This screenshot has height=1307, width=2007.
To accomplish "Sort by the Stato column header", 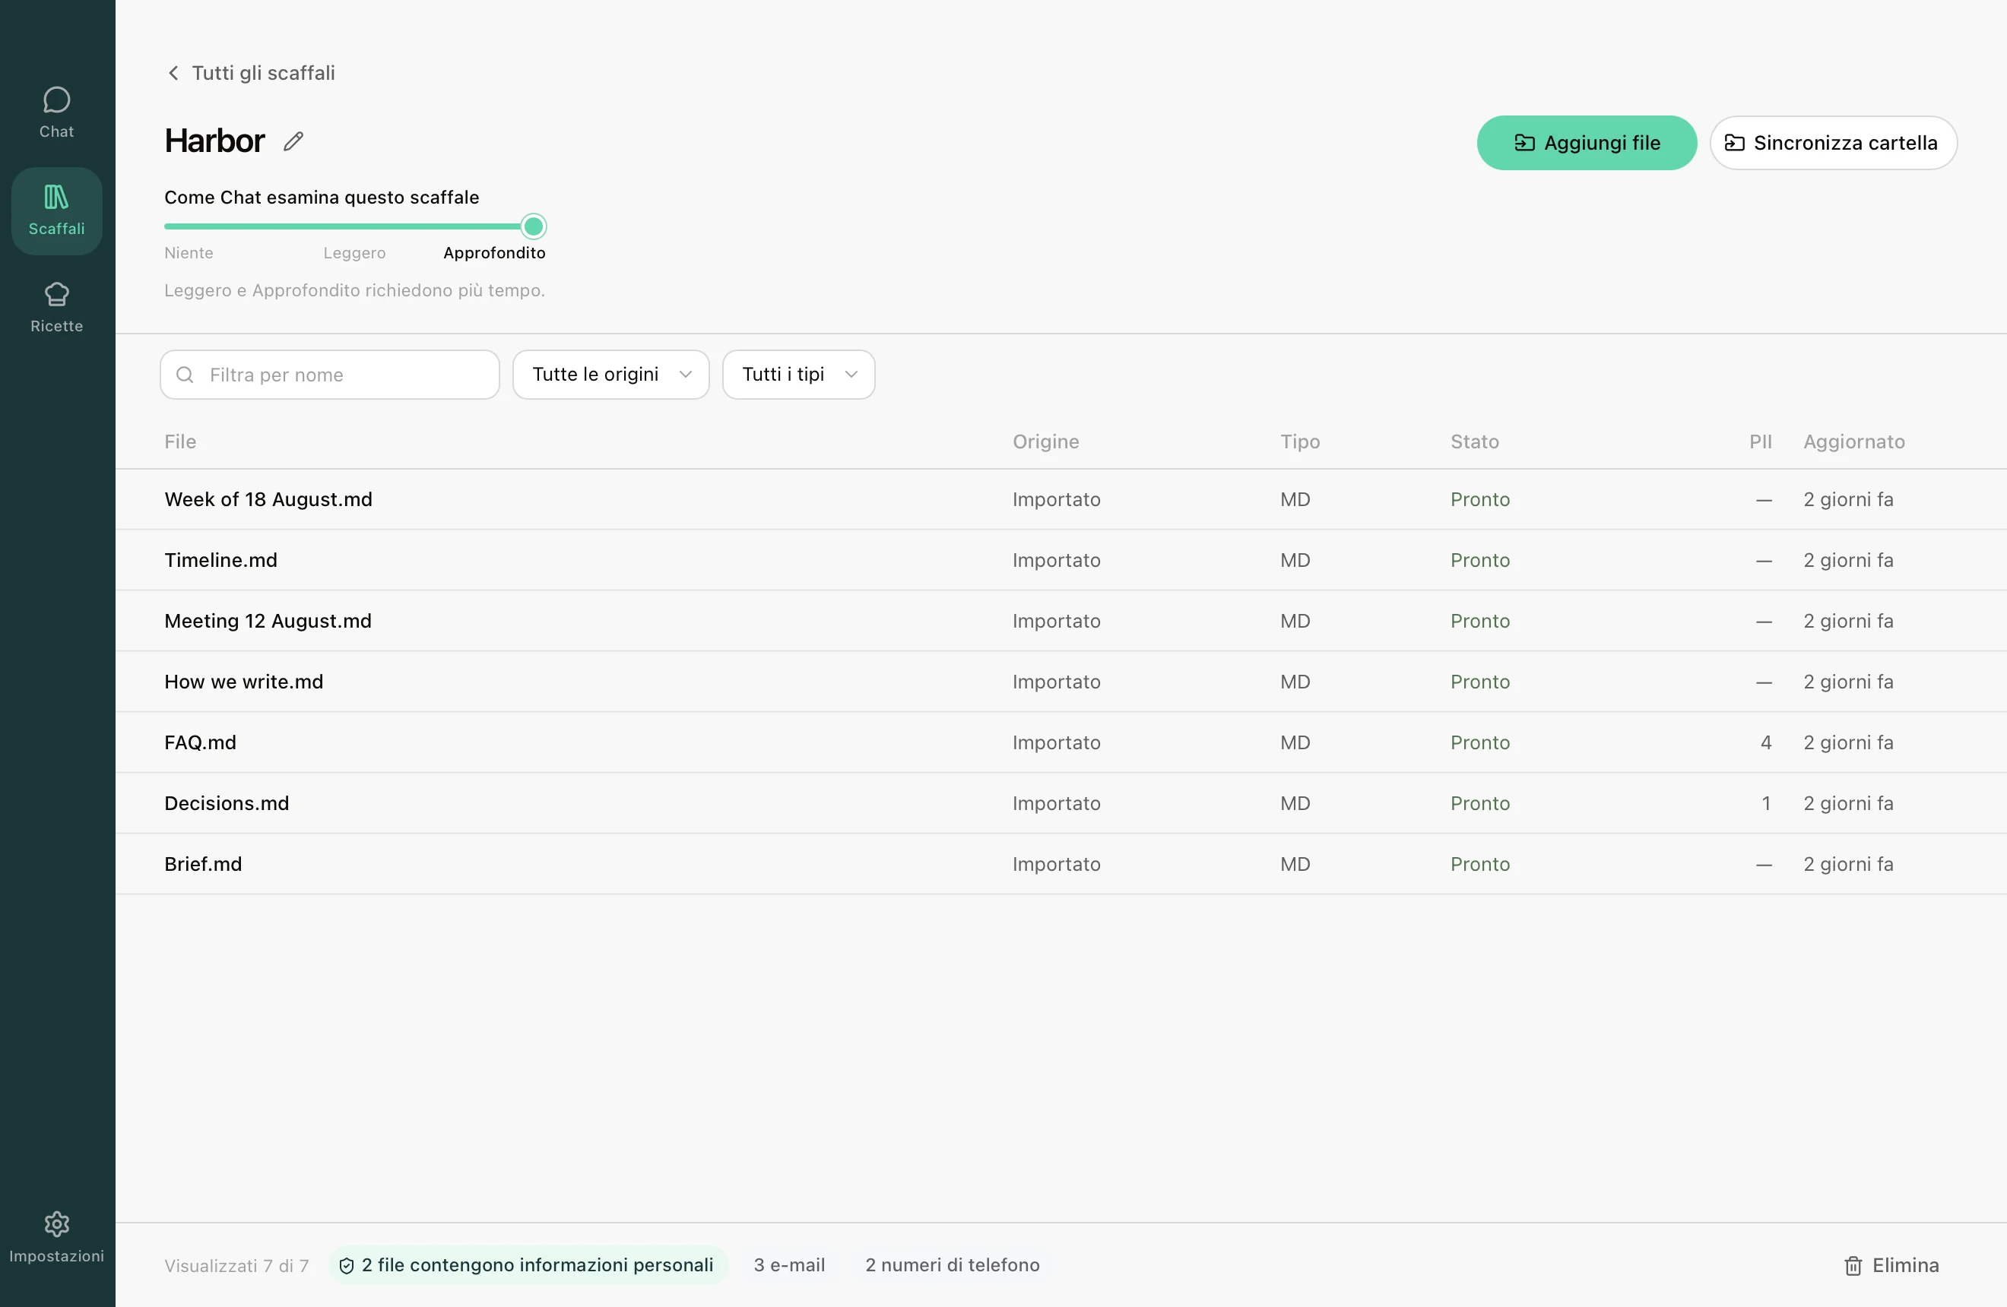I will pos(1474,441).
